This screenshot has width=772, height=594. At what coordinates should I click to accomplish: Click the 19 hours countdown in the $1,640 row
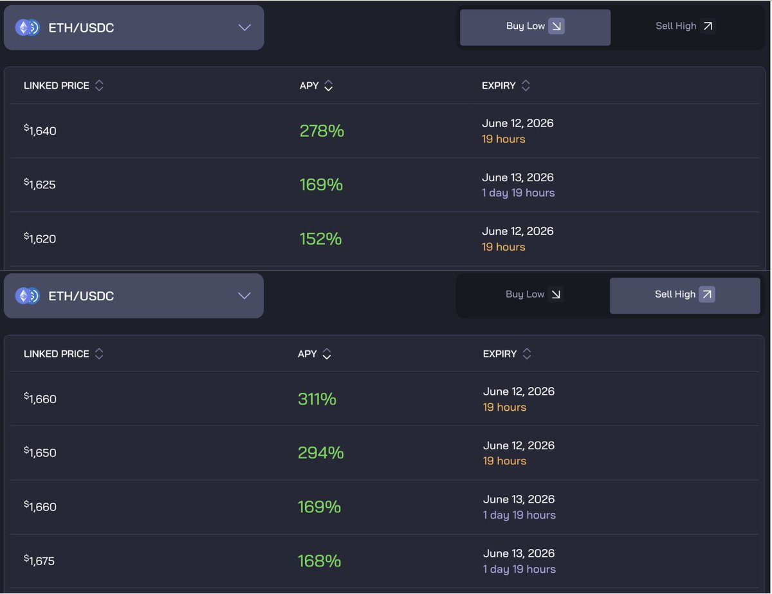click(504, 139)
